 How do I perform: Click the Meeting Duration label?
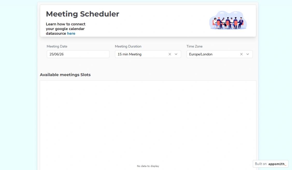click(x=128, y=46)
